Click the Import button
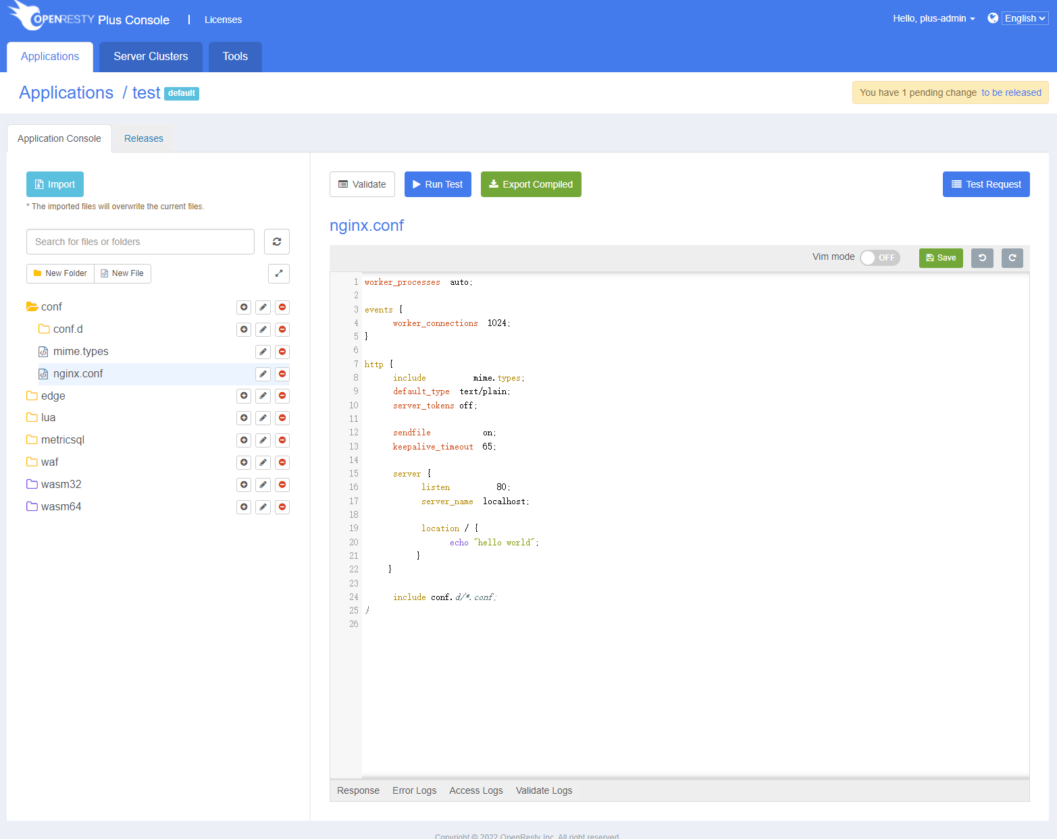 [55, 184]
